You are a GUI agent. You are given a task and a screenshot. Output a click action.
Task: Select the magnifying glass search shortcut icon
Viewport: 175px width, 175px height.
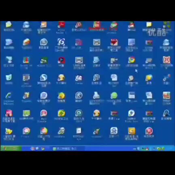[166, 113]
